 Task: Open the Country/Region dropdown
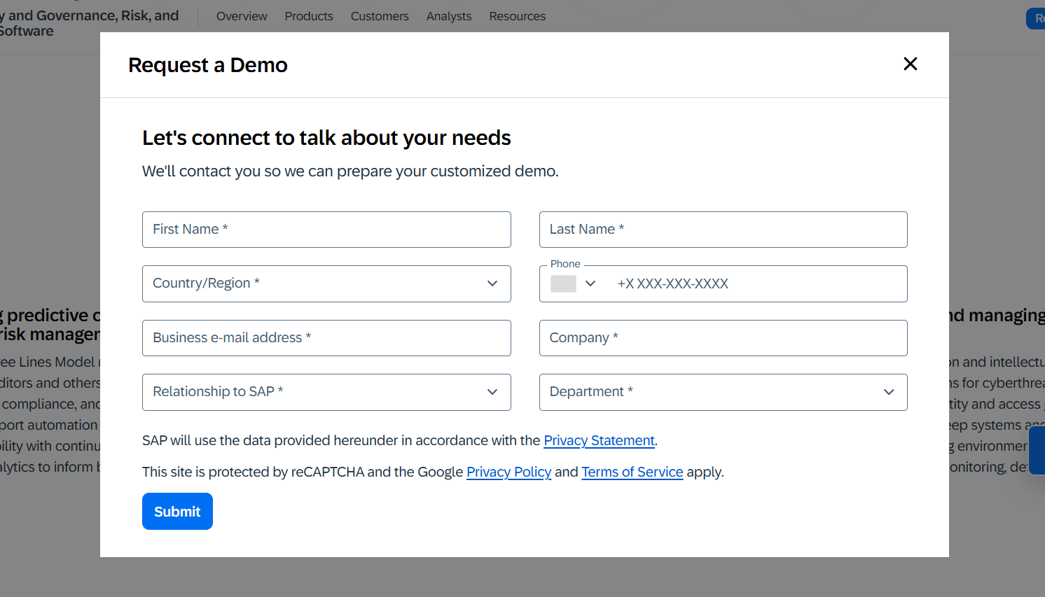pos(326,283)
